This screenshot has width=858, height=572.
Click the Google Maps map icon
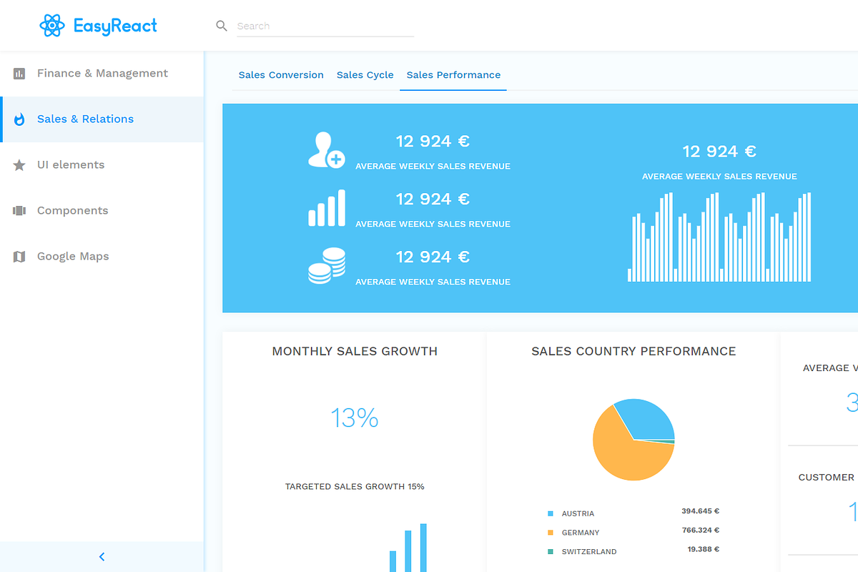[x=19, y=257]
